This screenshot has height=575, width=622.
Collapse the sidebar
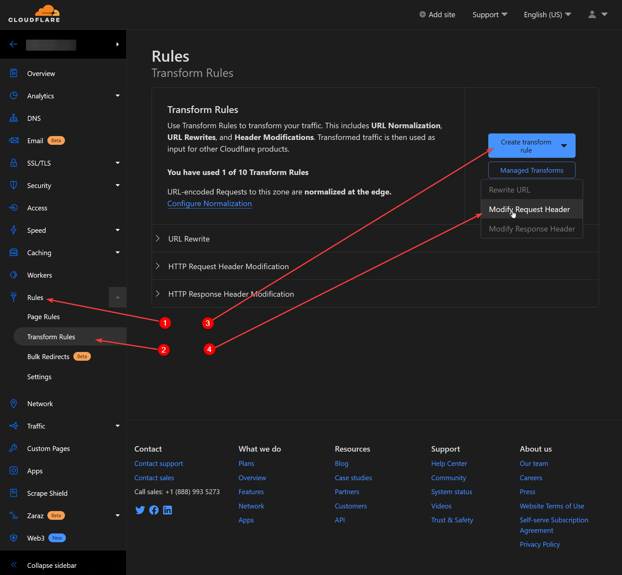[x=52, y=565]
